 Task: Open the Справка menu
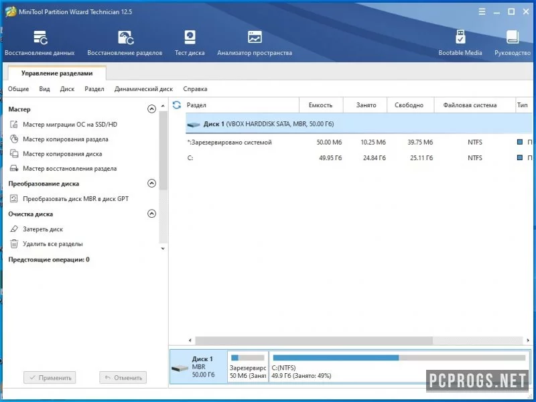[195, 89]
